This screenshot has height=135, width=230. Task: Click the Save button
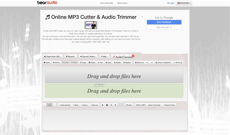pyautogui.click(x=129, y=105)
